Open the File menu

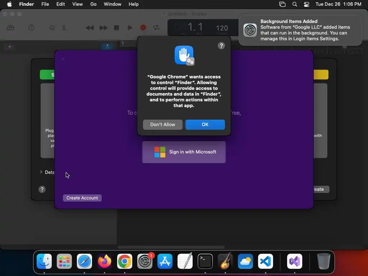tap(45, 4)
